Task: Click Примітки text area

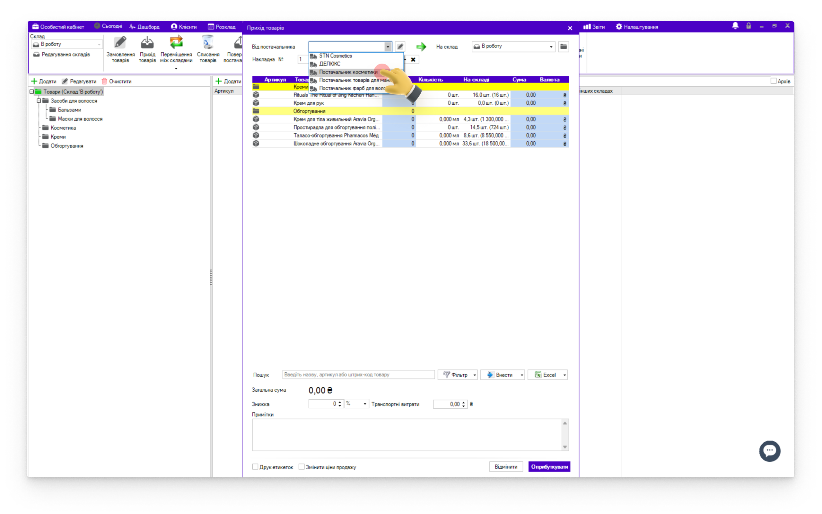Action: 407,435
